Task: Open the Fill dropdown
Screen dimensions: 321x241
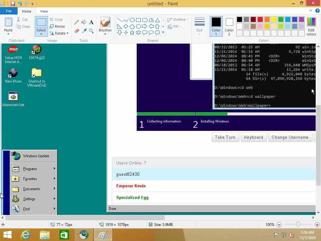Action: [x=174, y=26]
